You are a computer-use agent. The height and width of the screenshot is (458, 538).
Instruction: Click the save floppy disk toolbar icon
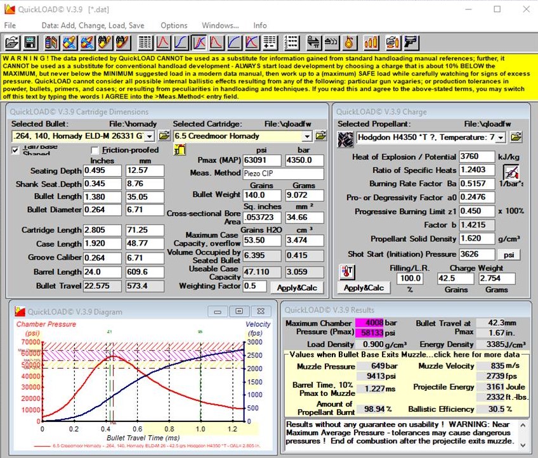[x=30, y=43]
